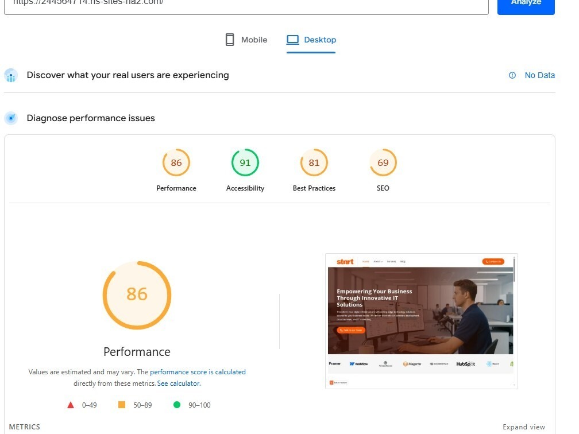579x434 pixels.
Task: Click the diagnose performance issues magnifier icon
Action: point(10,118)
